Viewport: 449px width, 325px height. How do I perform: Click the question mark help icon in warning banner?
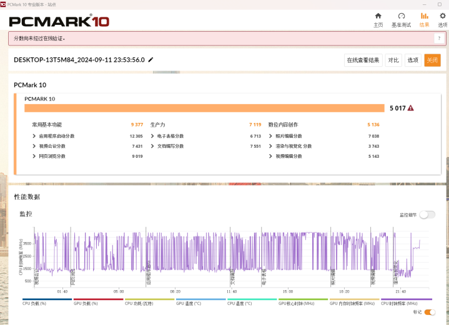tap(439, 38)
